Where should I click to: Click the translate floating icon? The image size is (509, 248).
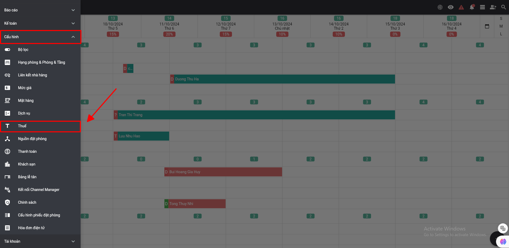pyautogui.click(x=503, y=228)
